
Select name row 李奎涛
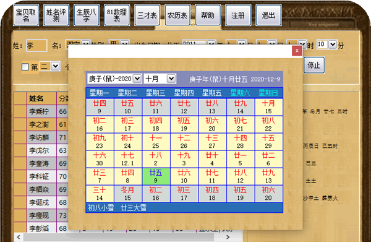(x=41, y=163)
